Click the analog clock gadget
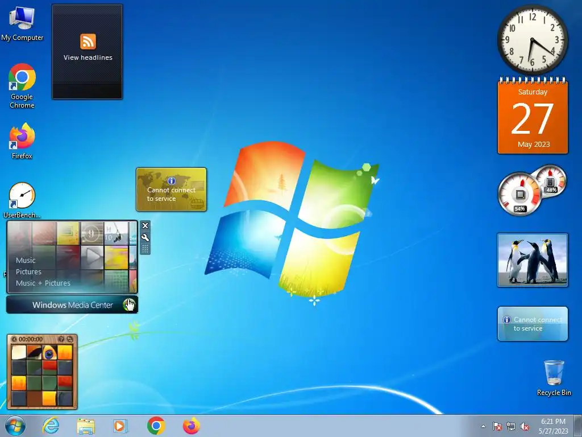The height and width of the screenshot is (437, 582). [x=533, y=39]
